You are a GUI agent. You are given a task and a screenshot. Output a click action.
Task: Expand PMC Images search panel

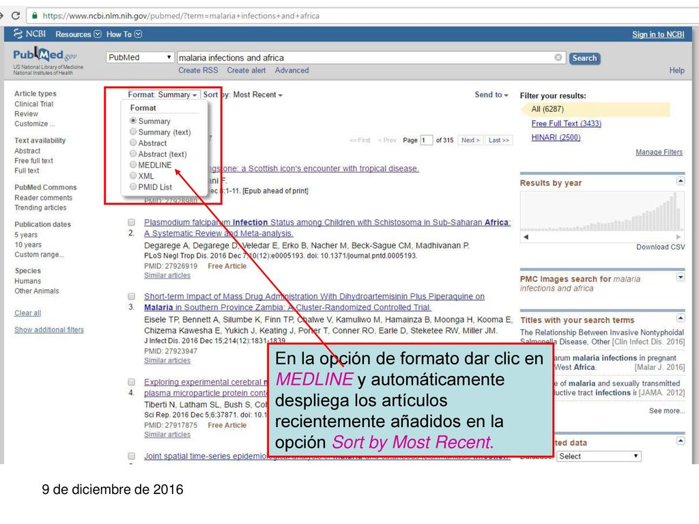tap(681, 277)
